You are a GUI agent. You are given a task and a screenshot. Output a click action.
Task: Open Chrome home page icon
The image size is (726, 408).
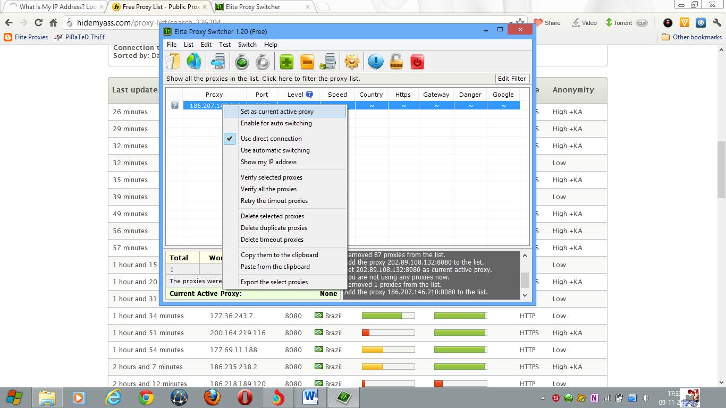click(53, 23)
